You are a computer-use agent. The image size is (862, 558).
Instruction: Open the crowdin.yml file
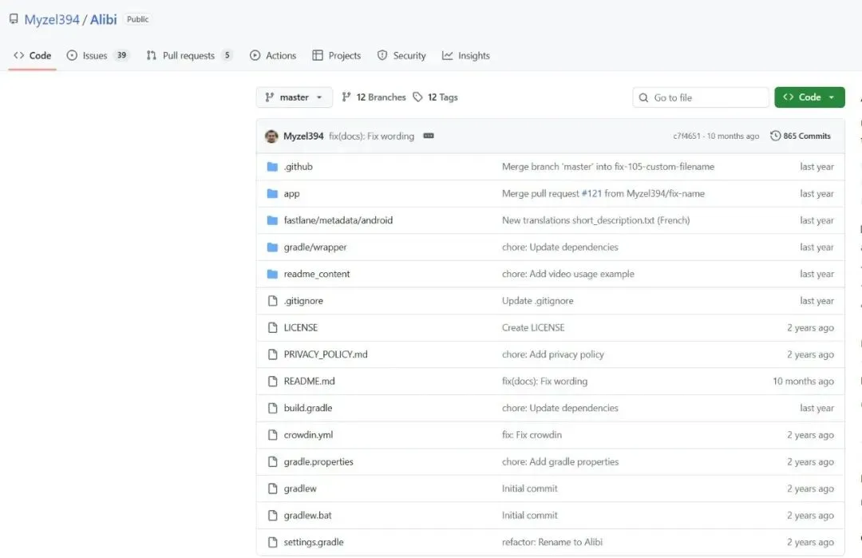308,435
